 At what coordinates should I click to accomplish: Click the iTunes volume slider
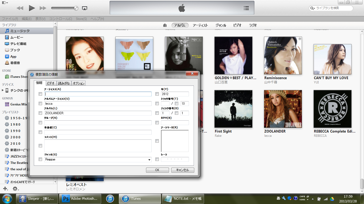click(65, 8)
